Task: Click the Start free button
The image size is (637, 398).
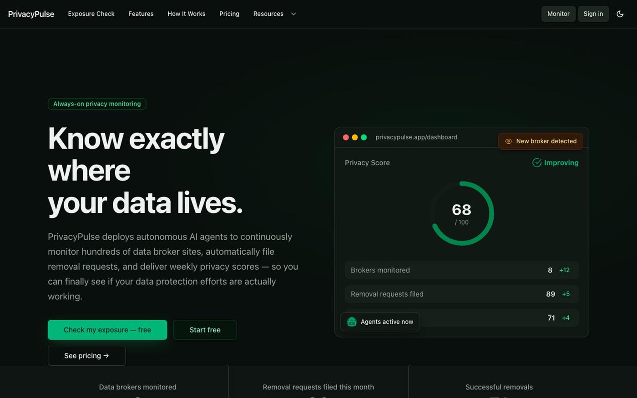Action: click(x=205, y=330)
